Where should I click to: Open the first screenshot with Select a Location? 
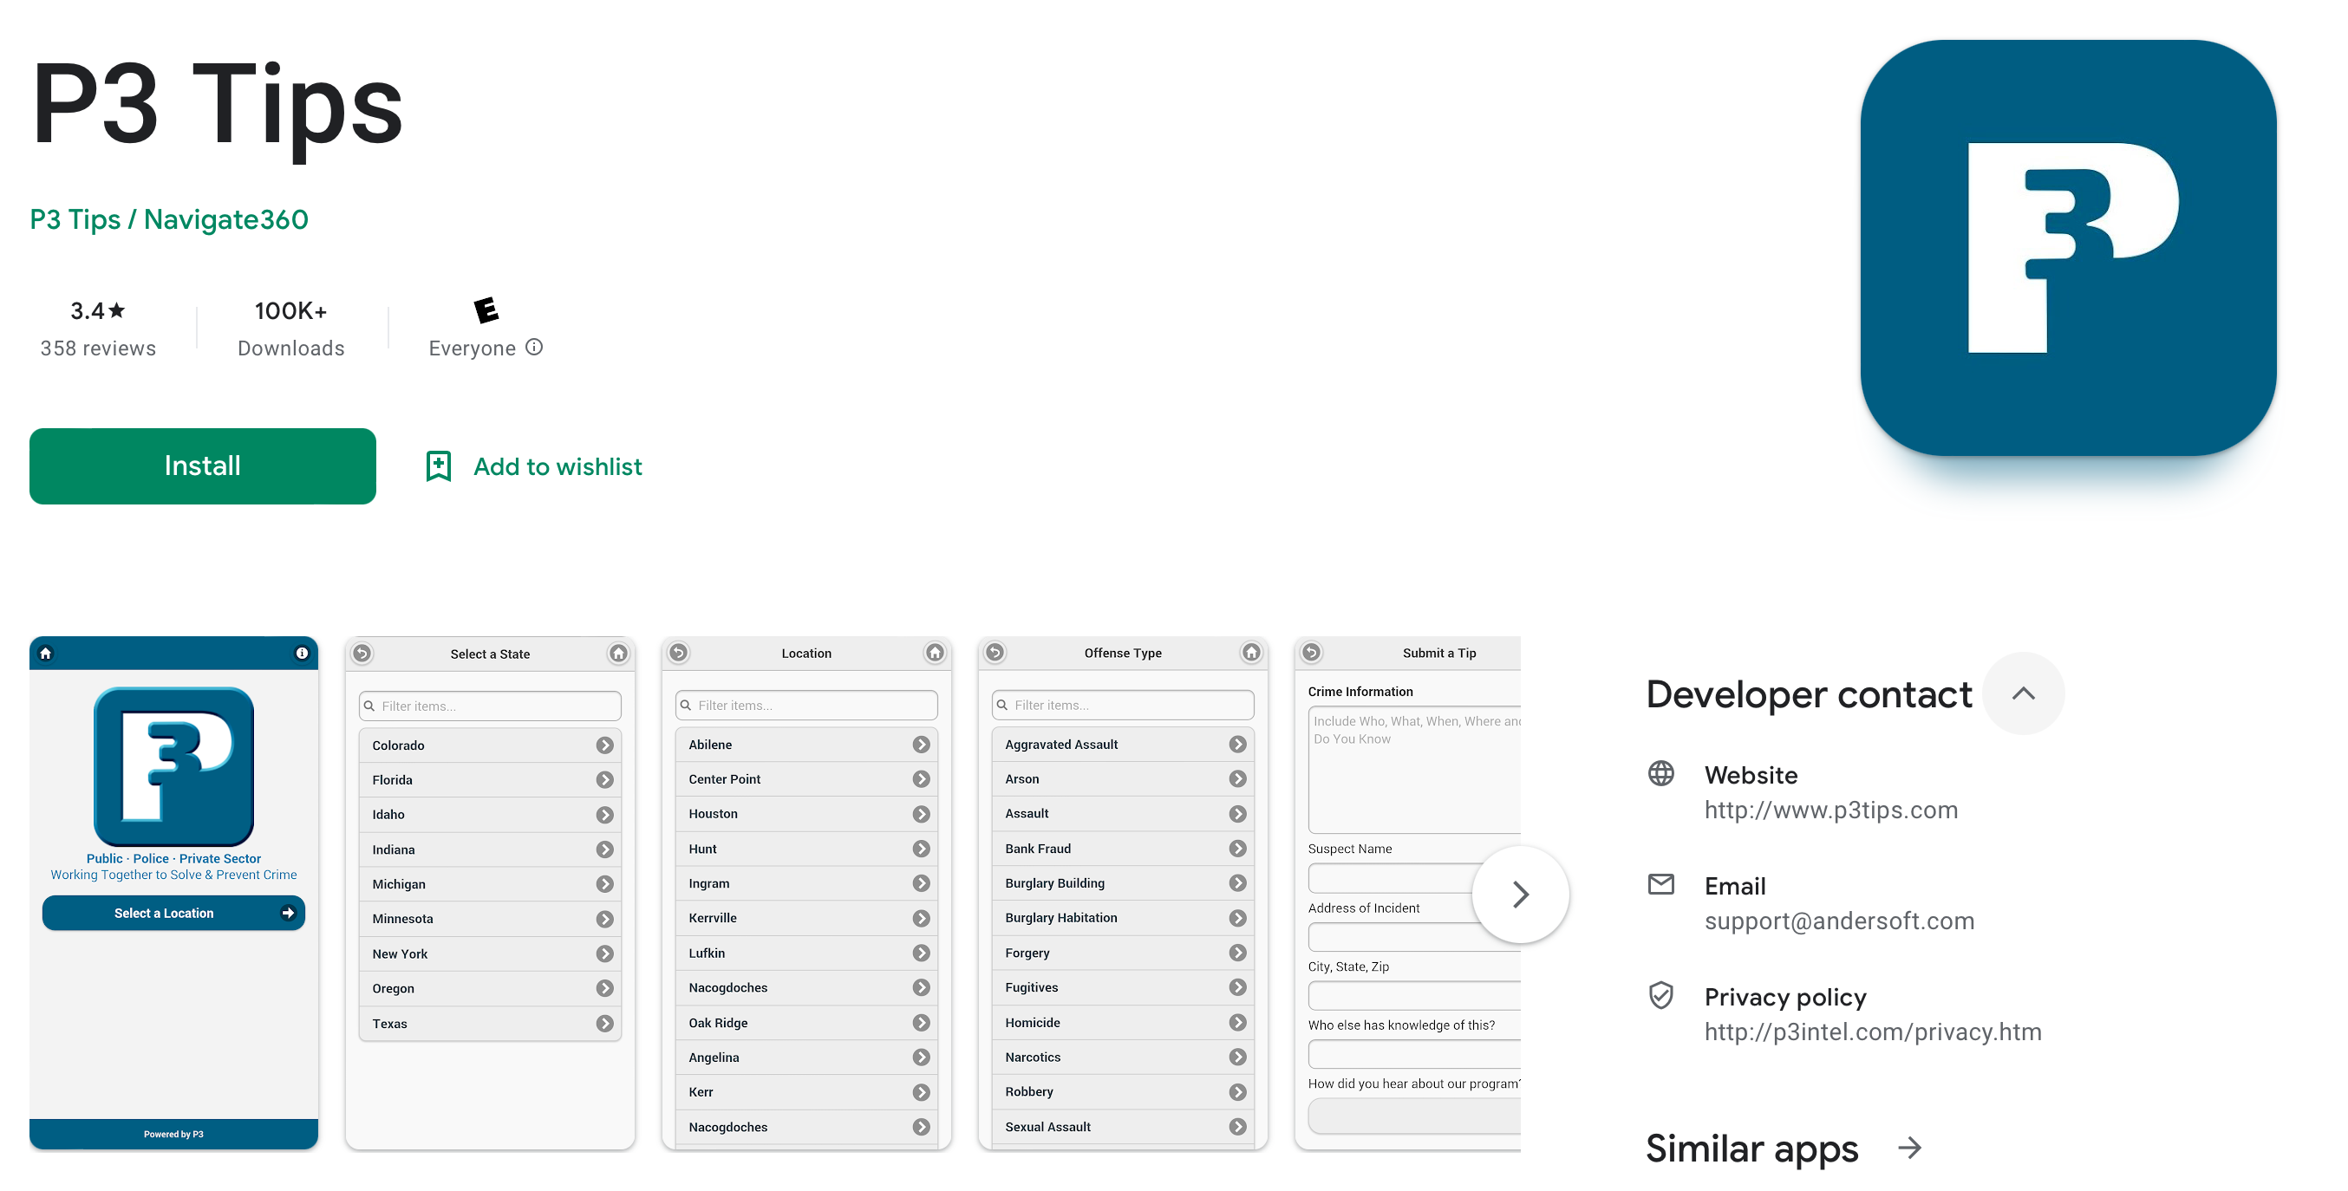[x=173, y=893]
